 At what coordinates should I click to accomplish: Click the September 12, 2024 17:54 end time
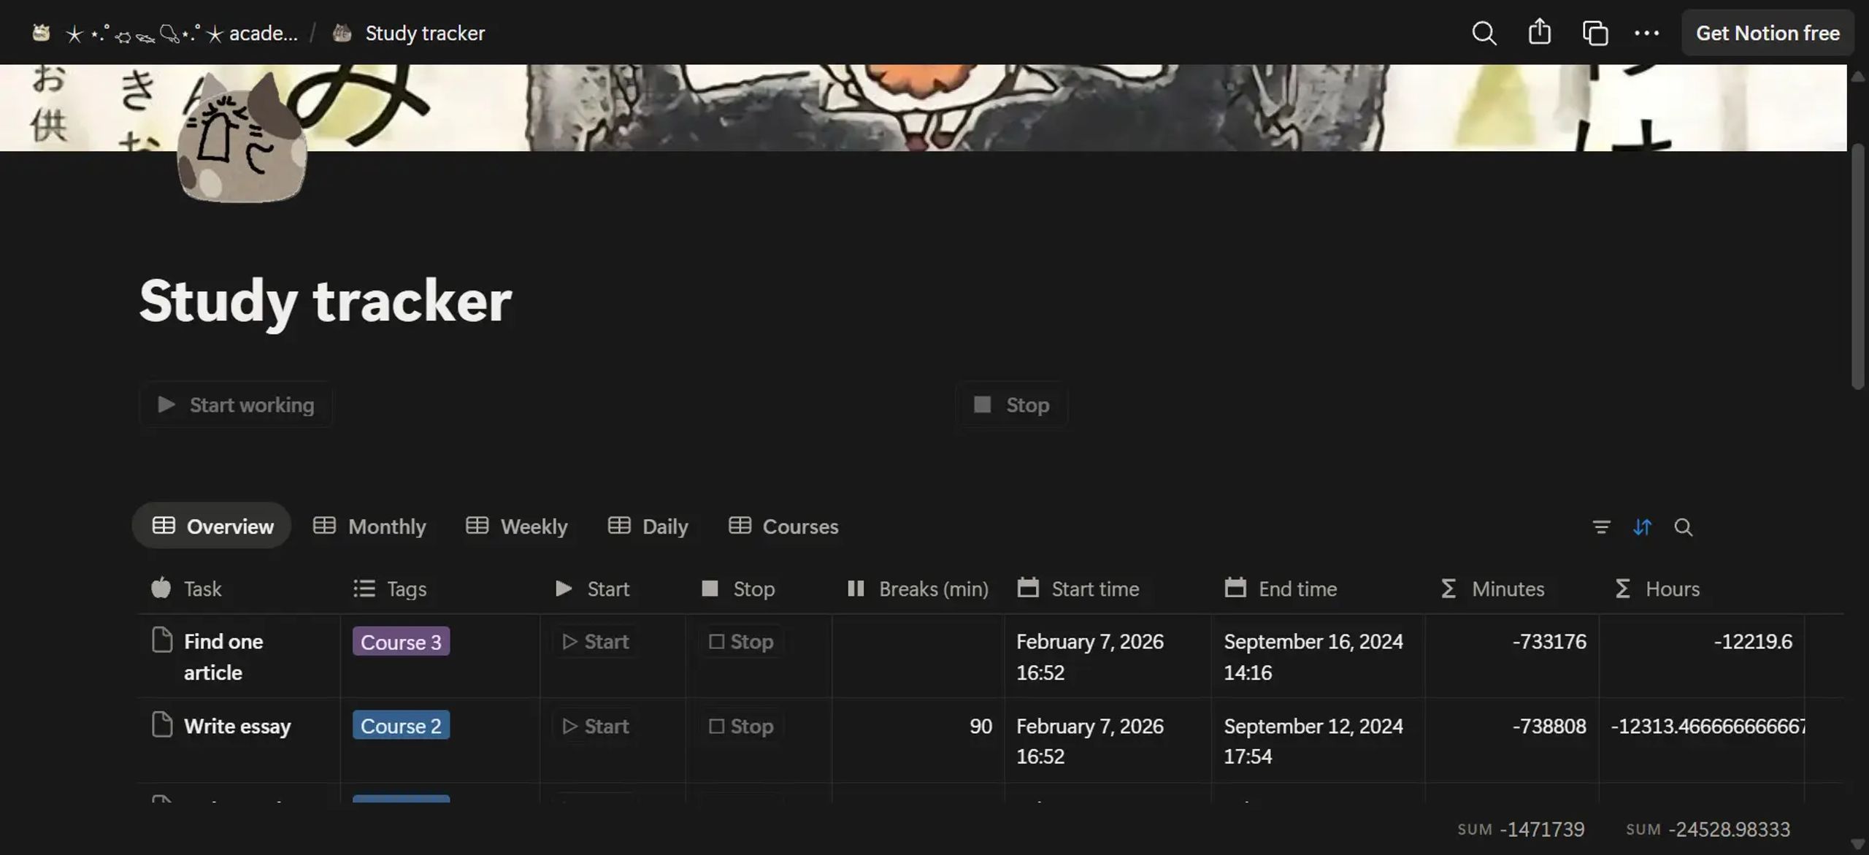click(1313, 740)
